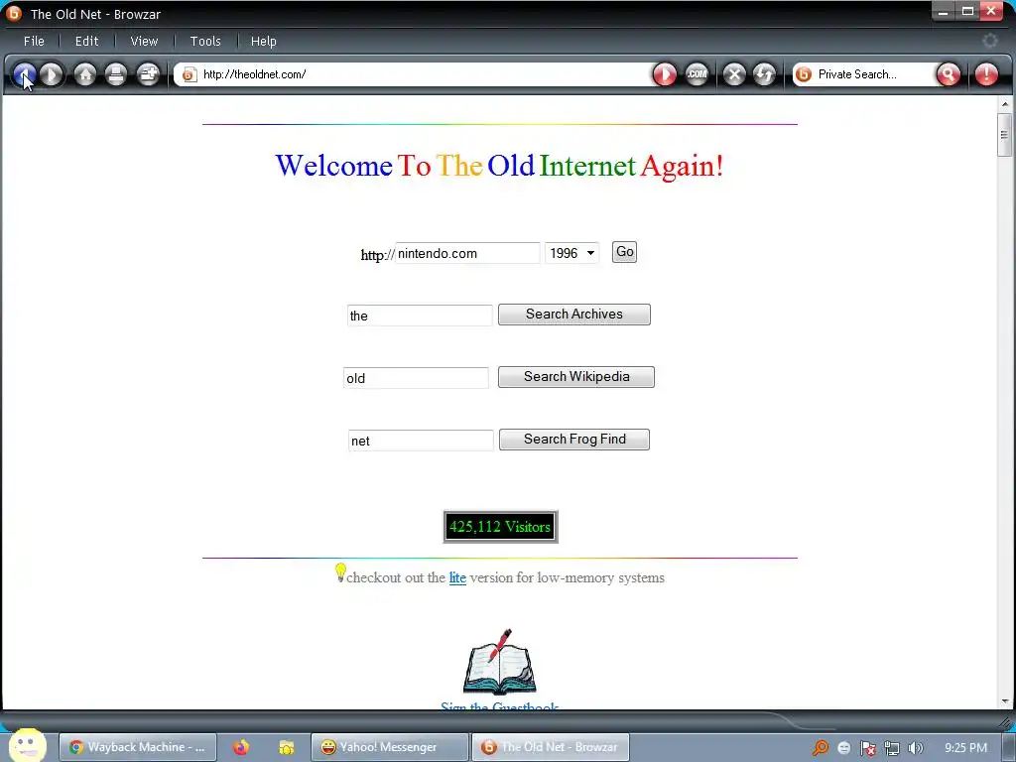The height and width of the screenshot is (762, 1016).
Task: Click the orange magnifier tray icon
Action: 821,748
